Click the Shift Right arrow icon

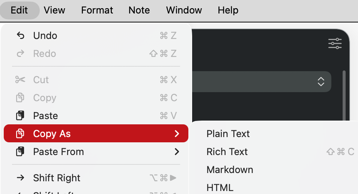(20, 178)
